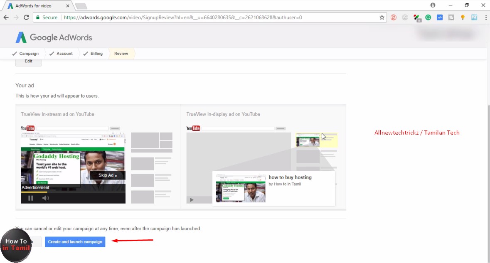Go to the Campaign step

click(25, 54)
